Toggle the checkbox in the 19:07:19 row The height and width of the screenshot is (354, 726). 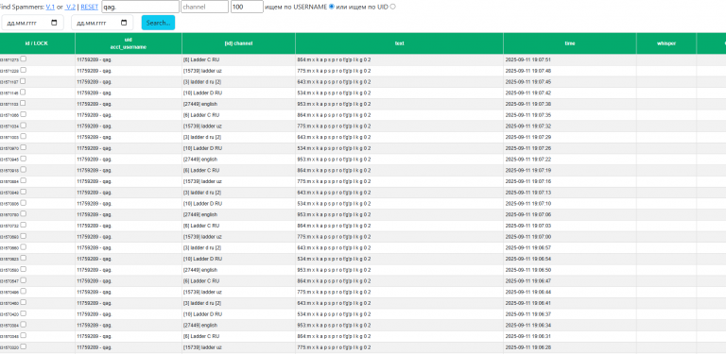pos(23,170)
